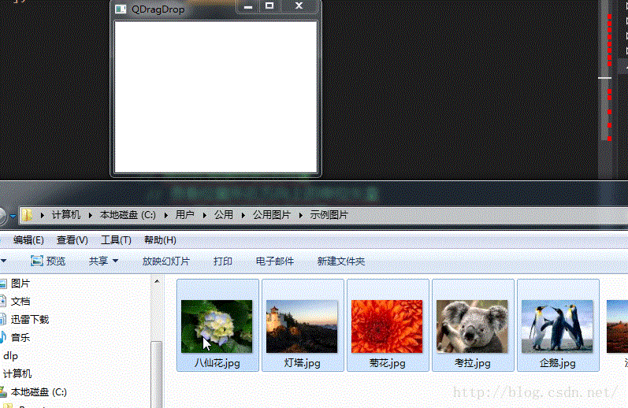Click the 灯塔.jpg file name label
Image resolution: width=628 pixels, height=408 pixels.
pos(302,363)
